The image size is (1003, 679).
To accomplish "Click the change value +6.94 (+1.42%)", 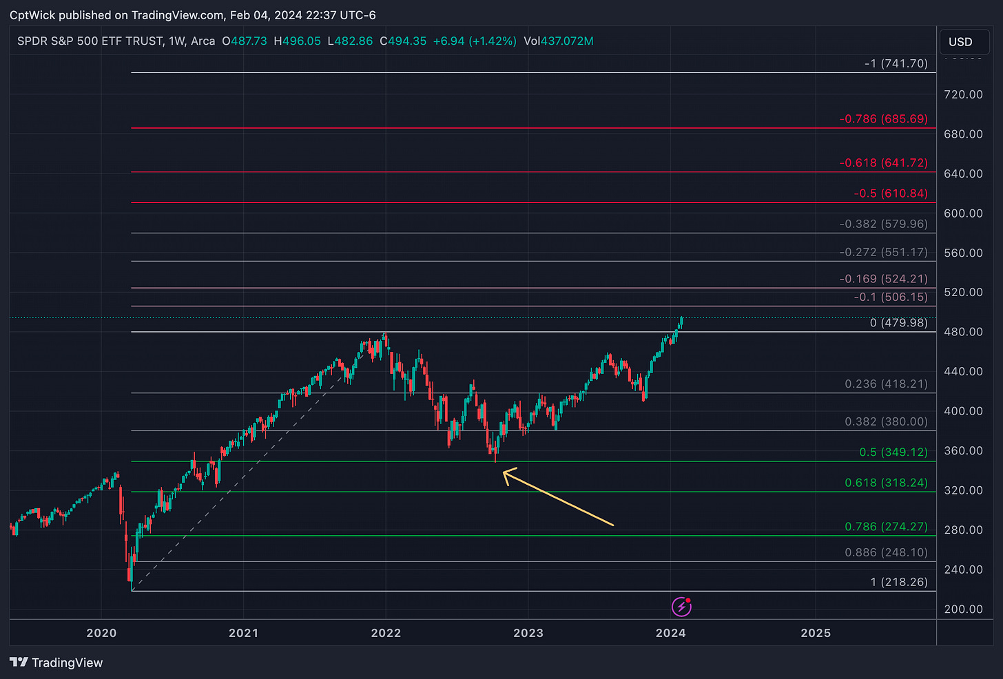I will click(475, 41).
